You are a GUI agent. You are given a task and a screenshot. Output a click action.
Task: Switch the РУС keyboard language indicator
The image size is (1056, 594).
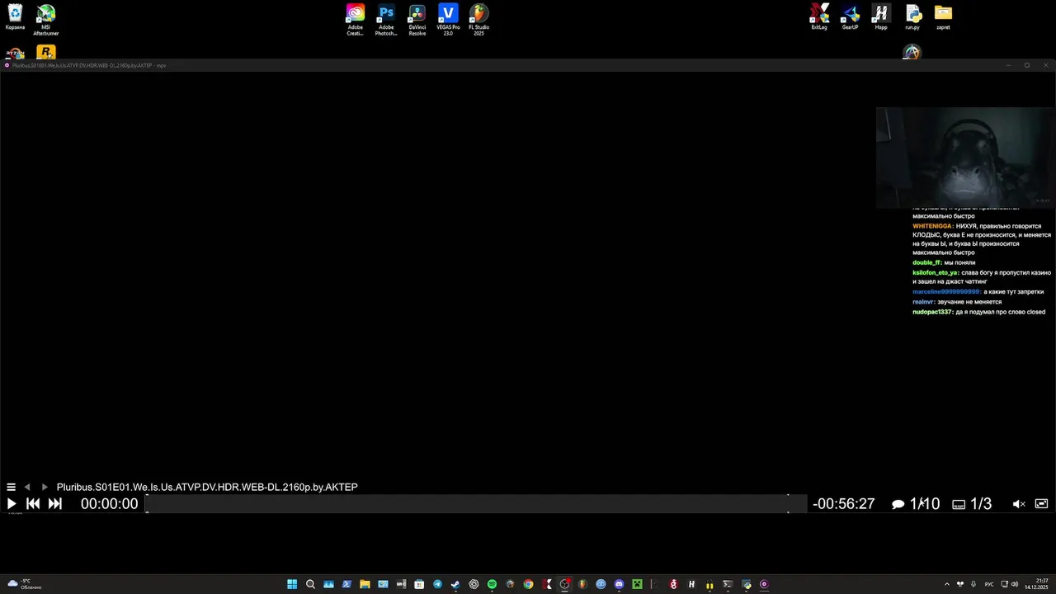pos(989,584)
